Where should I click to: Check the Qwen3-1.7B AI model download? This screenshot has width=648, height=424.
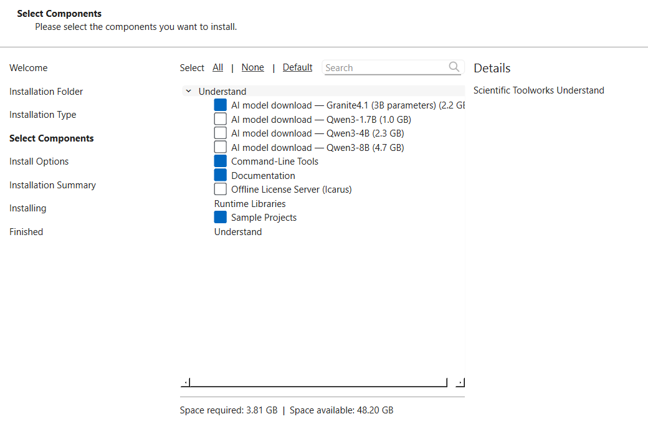(x=221, y=119)
